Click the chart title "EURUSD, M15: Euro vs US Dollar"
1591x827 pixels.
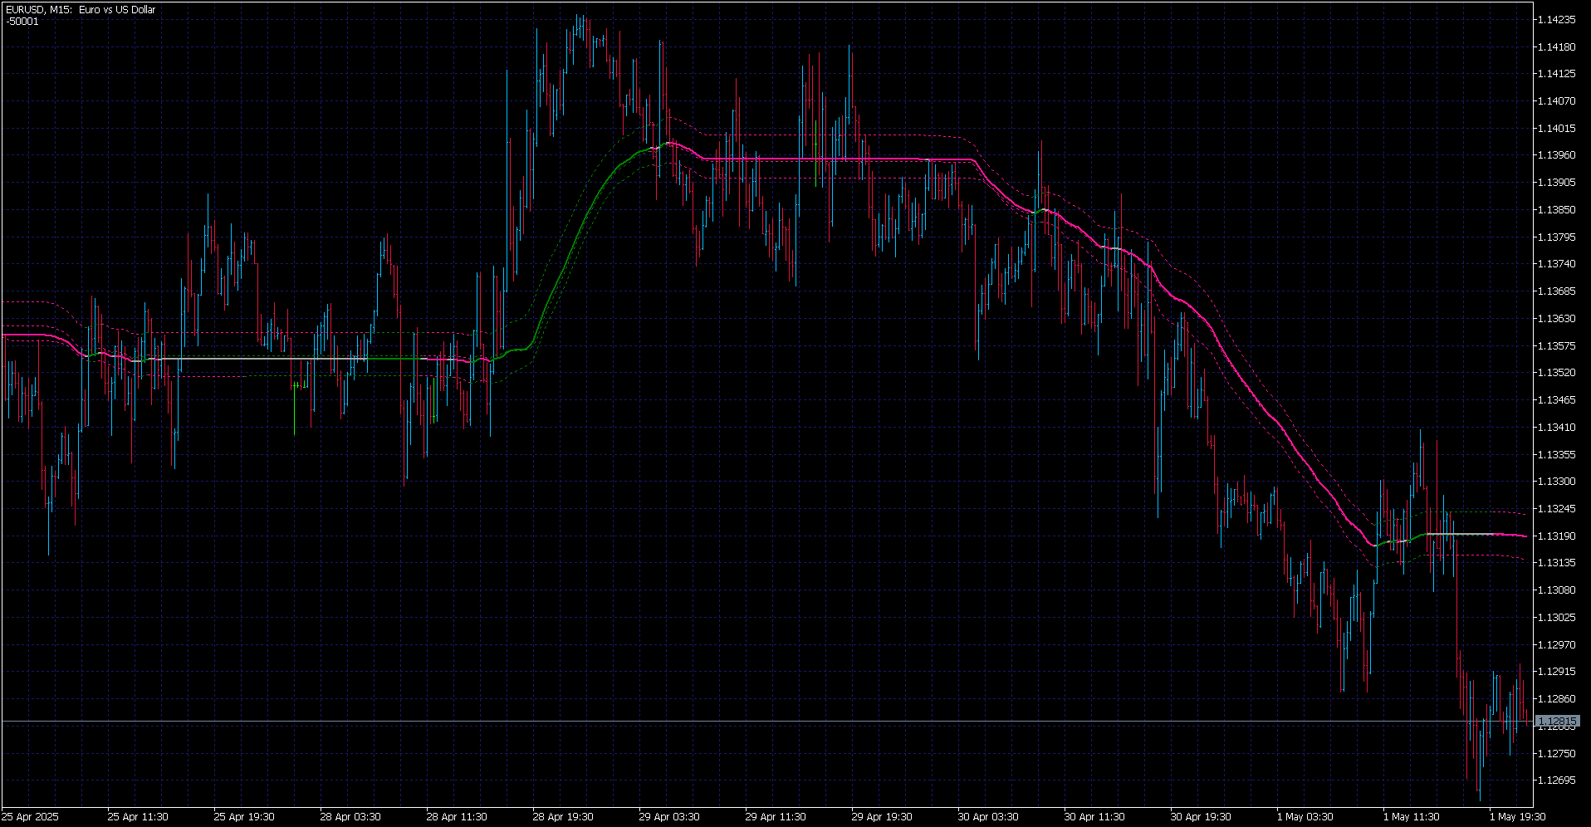[81, 10]
